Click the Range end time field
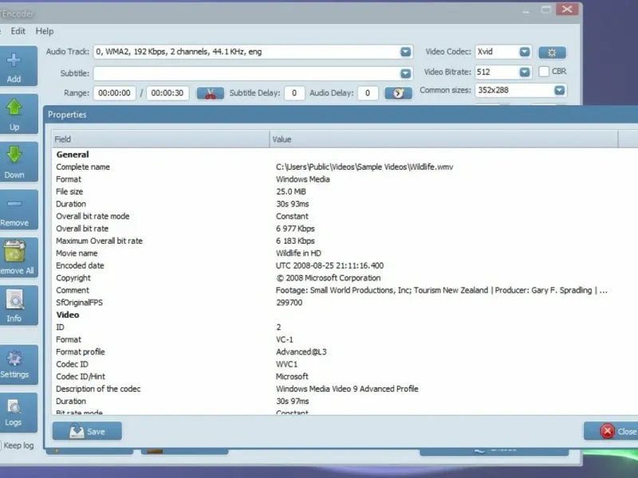Screen dimensions: 638x478 coord(167,93)
